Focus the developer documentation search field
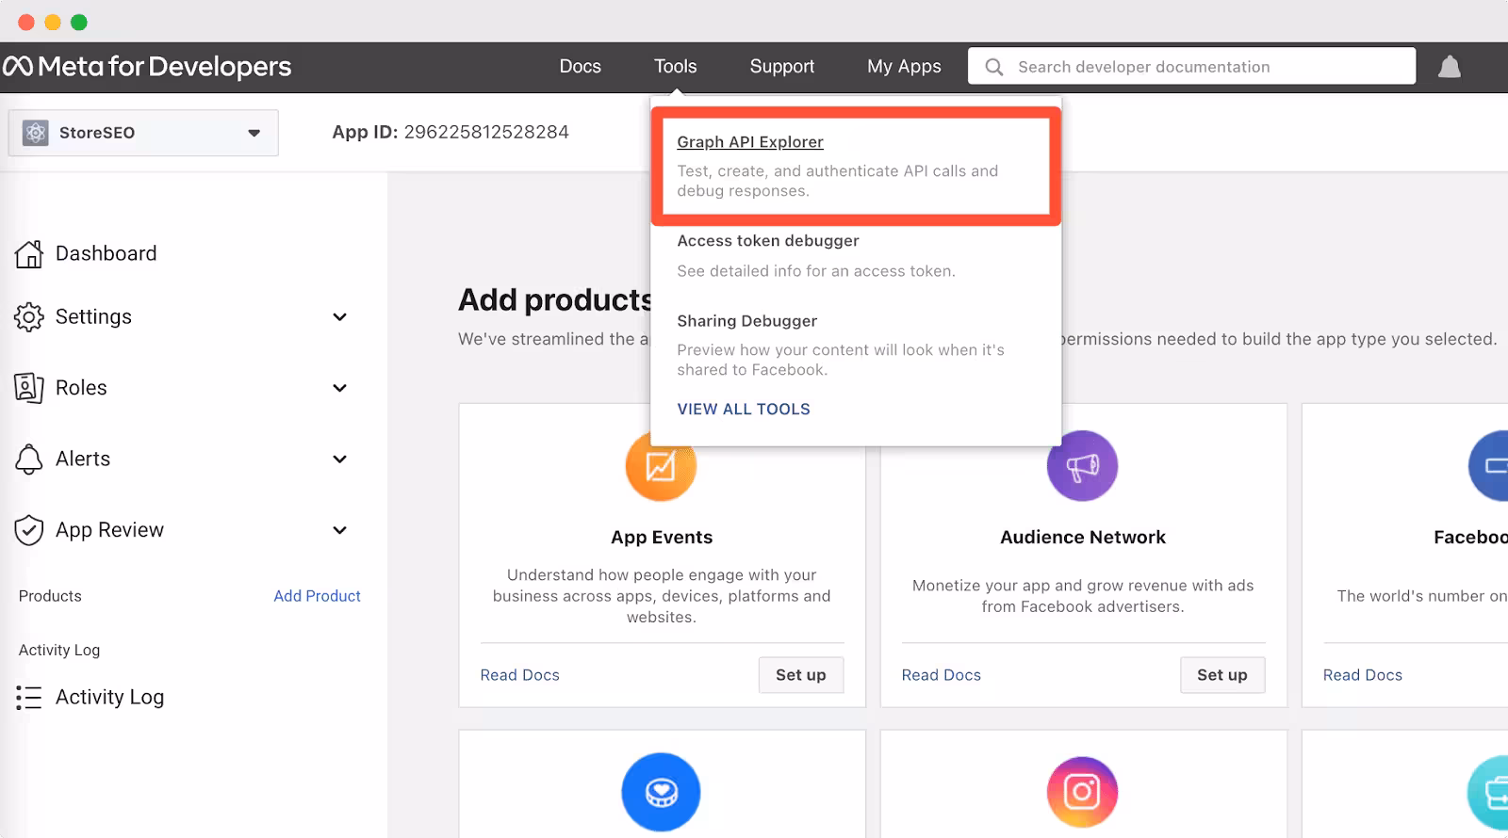Image resolution: width=1508 pixels, height=838 pixels. tap(1191, 67)
